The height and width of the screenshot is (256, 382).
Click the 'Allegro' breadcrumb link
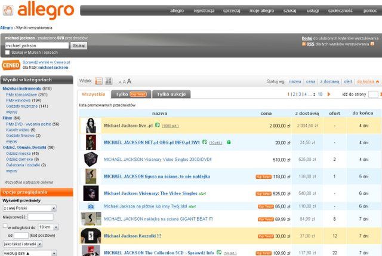7,28
